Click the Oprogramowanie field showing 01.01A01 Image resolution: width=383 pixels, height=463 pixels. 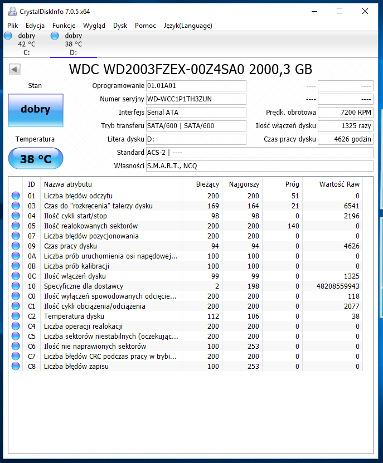click(196, 86)
